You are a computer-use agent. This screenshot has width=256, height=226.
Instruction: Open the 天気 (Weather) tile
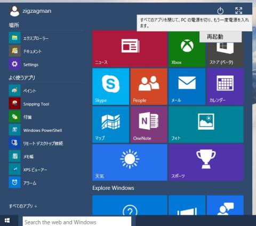tap(130, 162)
